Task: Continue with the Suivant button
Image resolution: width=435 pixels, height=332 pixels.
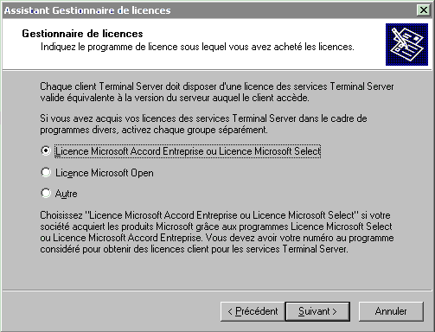Action: [317, 311]
